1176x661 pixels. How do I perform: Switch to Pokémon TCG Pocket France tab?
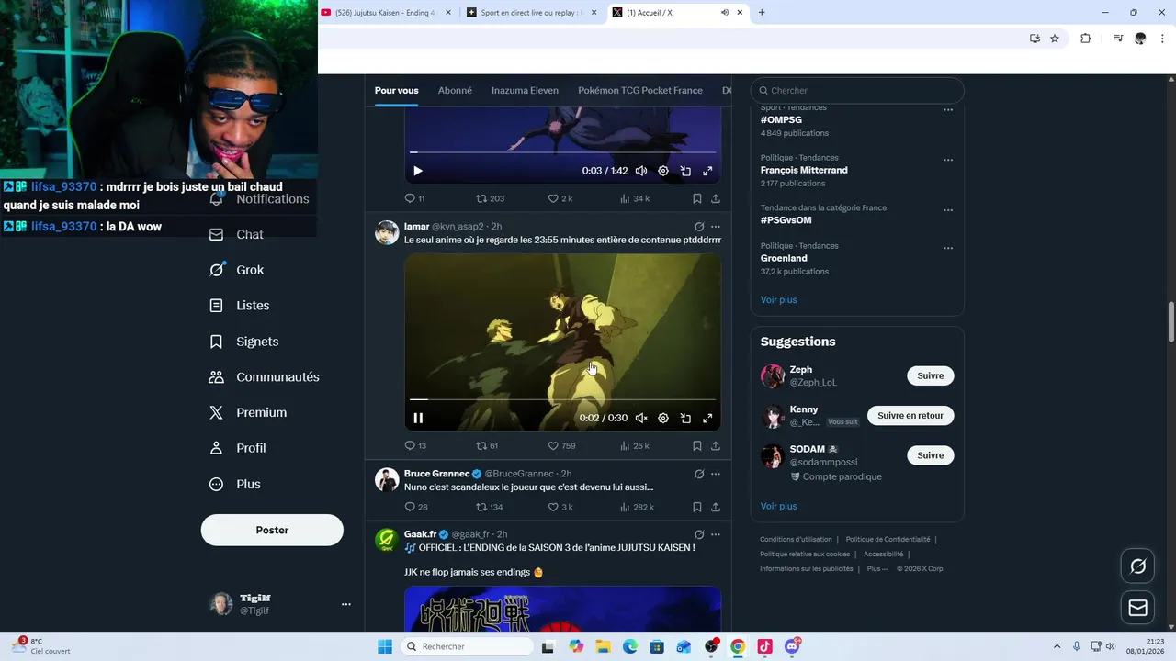pos(640,90)
